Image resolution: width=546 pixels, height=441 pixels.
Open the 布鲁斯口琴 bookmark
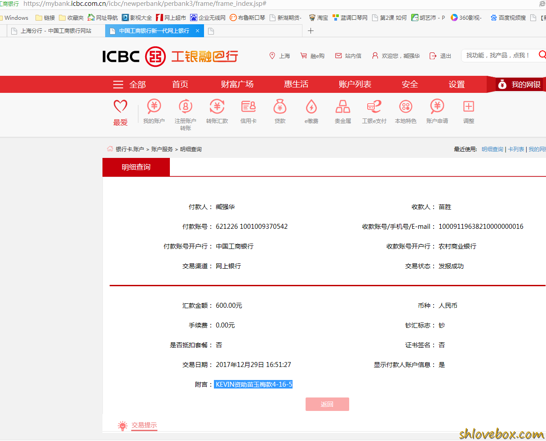[x=247, y=17]
